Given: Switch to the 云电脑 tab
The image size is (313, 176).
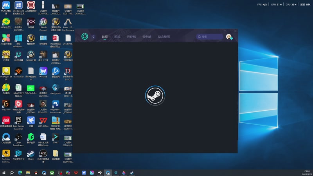Looking at the screenshot, I should click(x=147, y=37).
